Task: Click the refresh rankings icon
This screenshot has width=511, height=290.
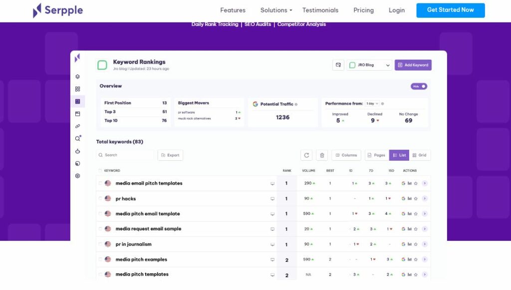Action: 306,155
